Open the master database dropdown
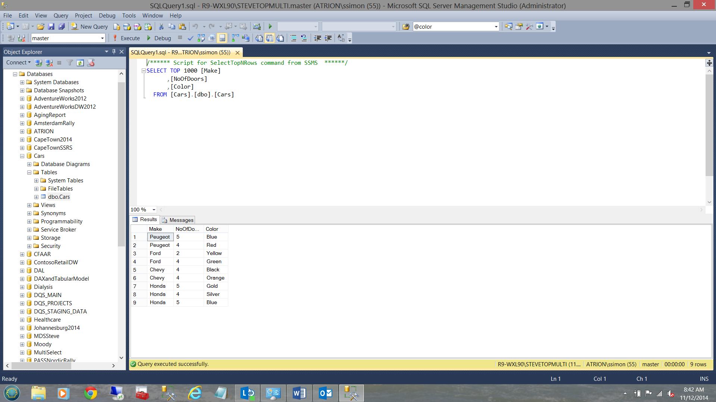Screen dimensions: 716x402 [x=102, y=38]
